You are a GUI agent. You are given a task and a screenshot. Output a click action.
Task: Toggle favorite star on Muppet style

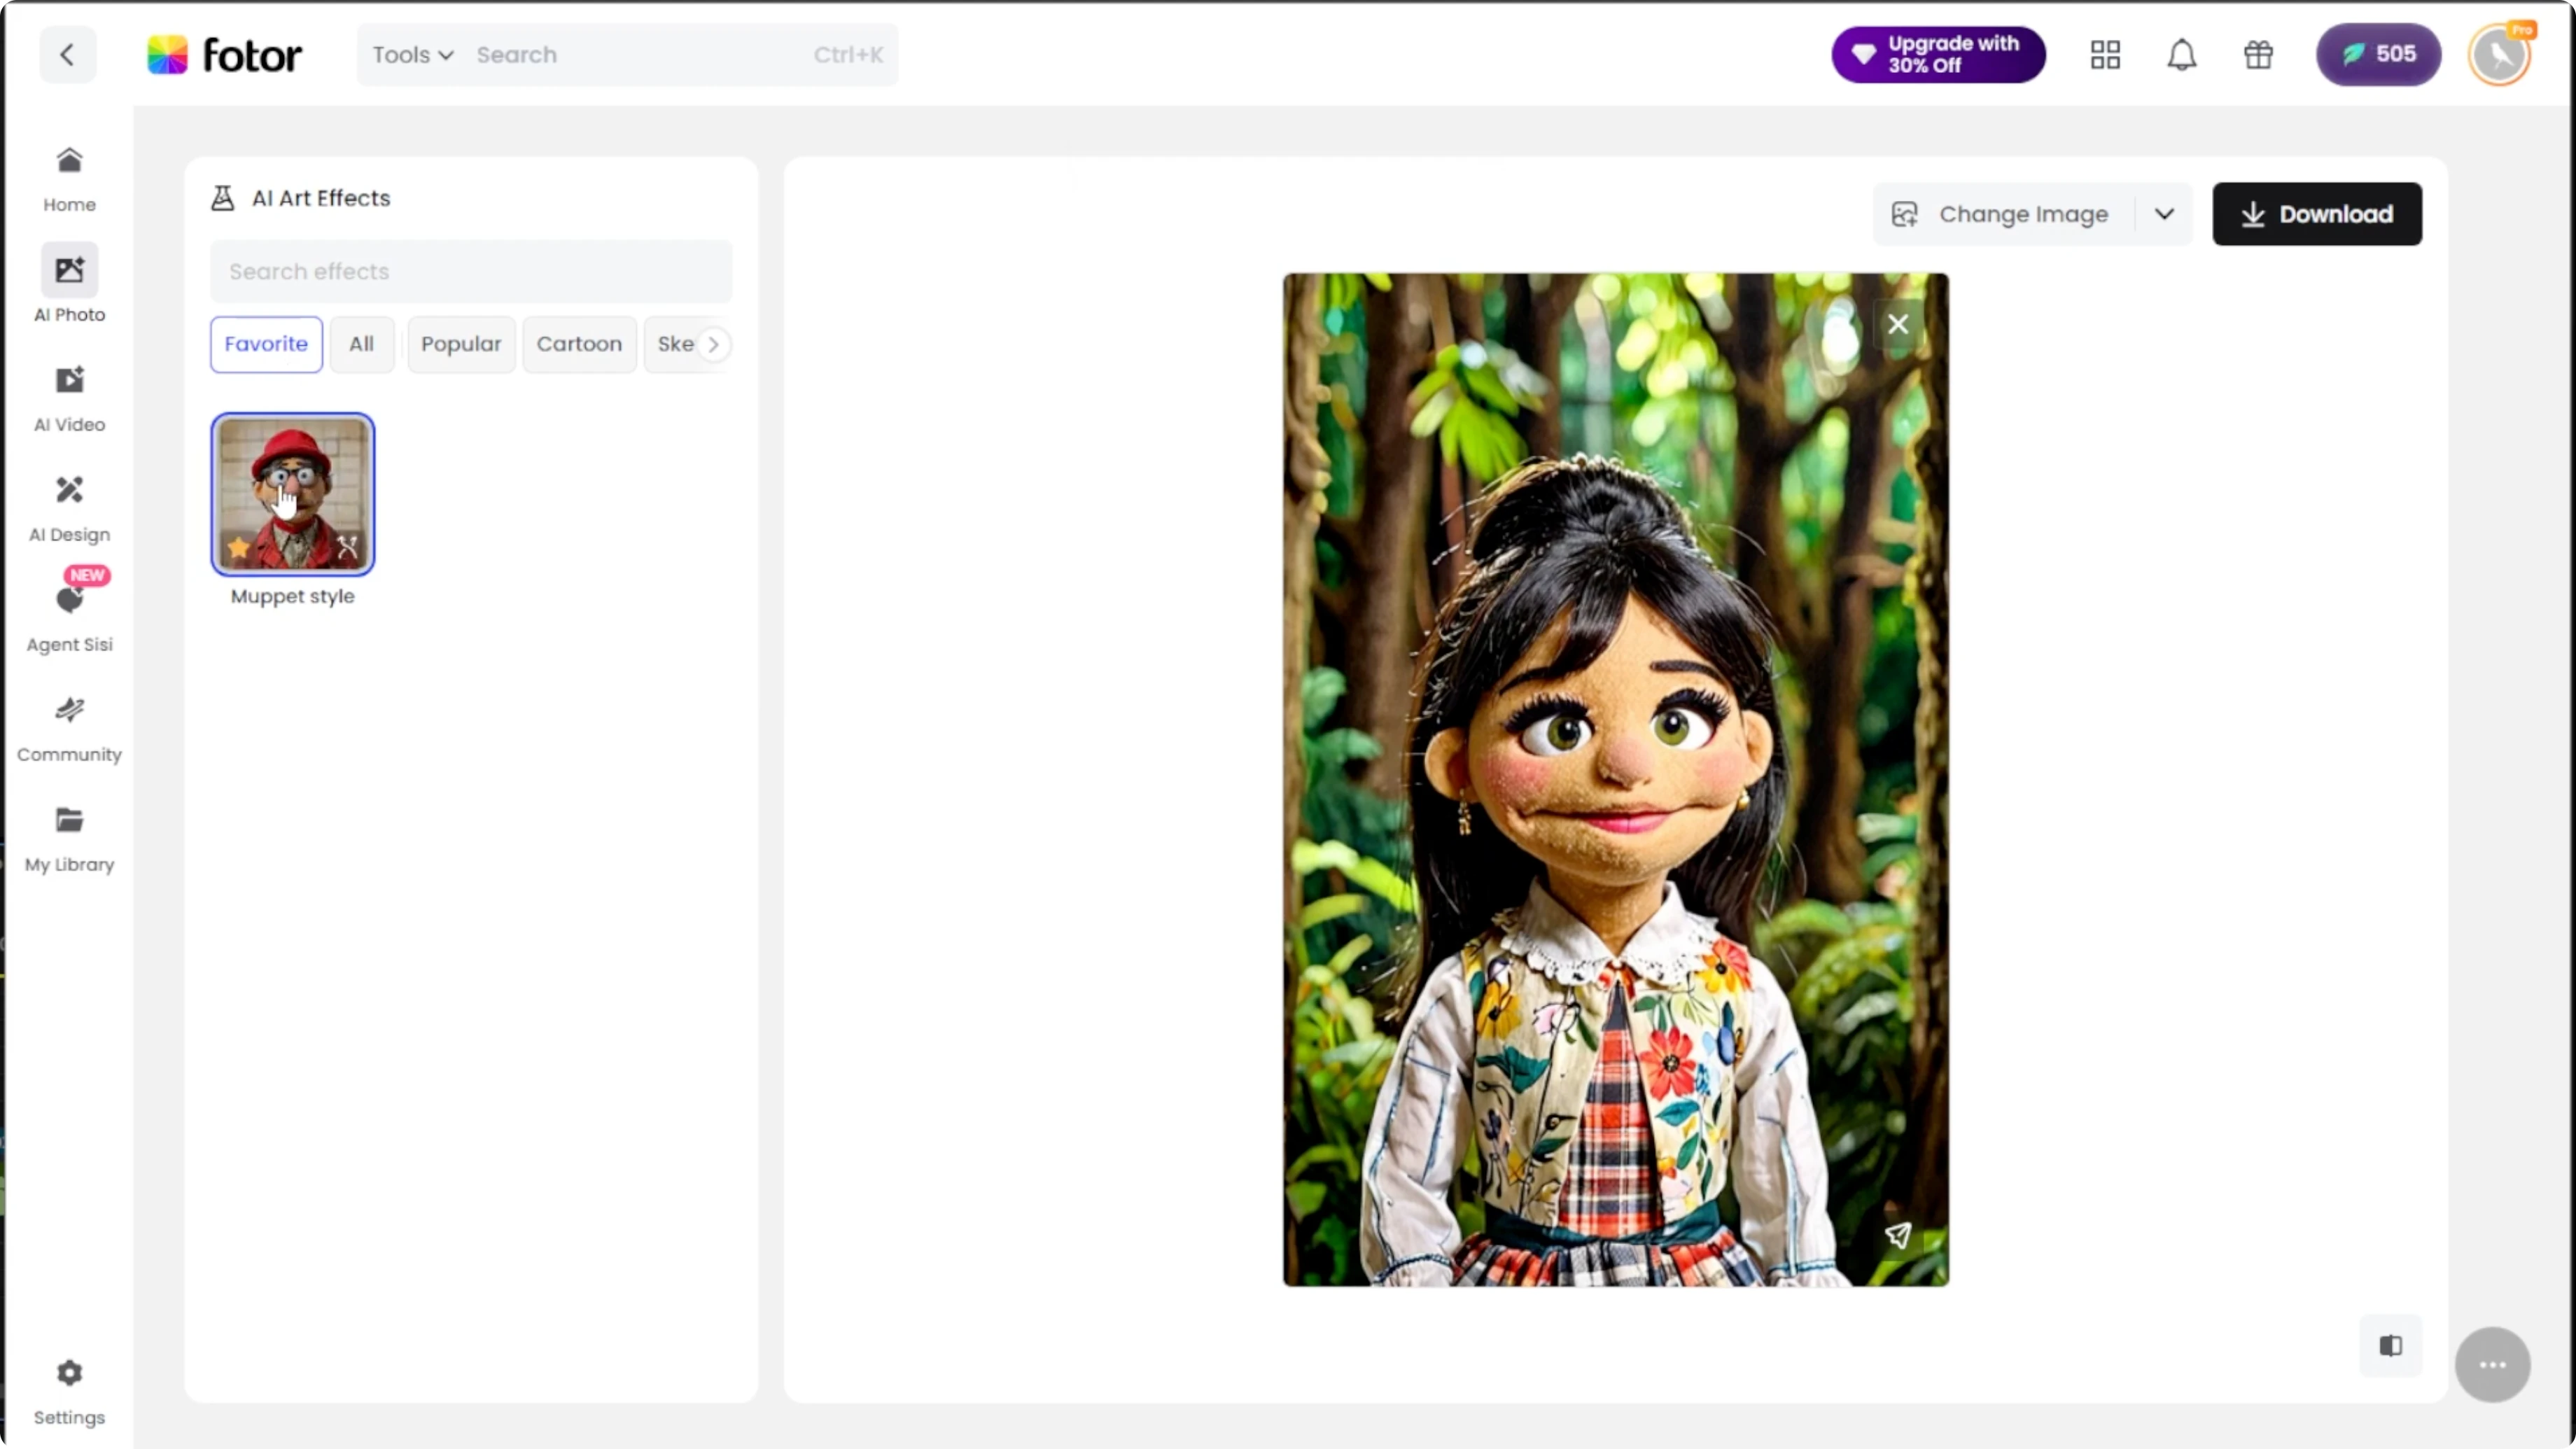[x=238, y=548]
